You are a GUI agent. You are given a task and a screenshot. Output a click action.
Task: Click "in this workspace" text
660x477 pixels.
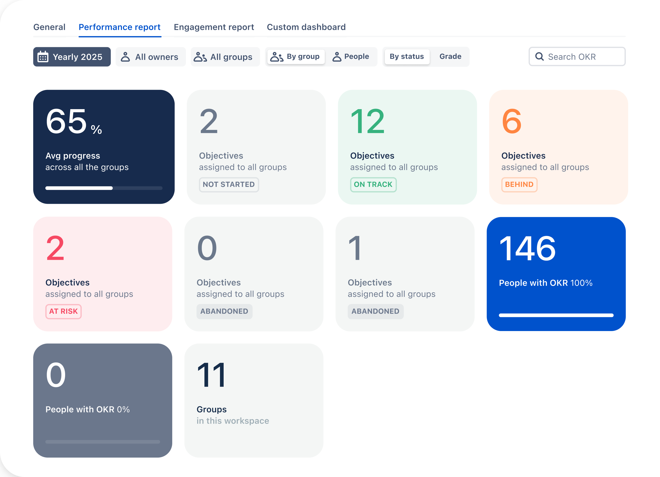coord(233,421)
